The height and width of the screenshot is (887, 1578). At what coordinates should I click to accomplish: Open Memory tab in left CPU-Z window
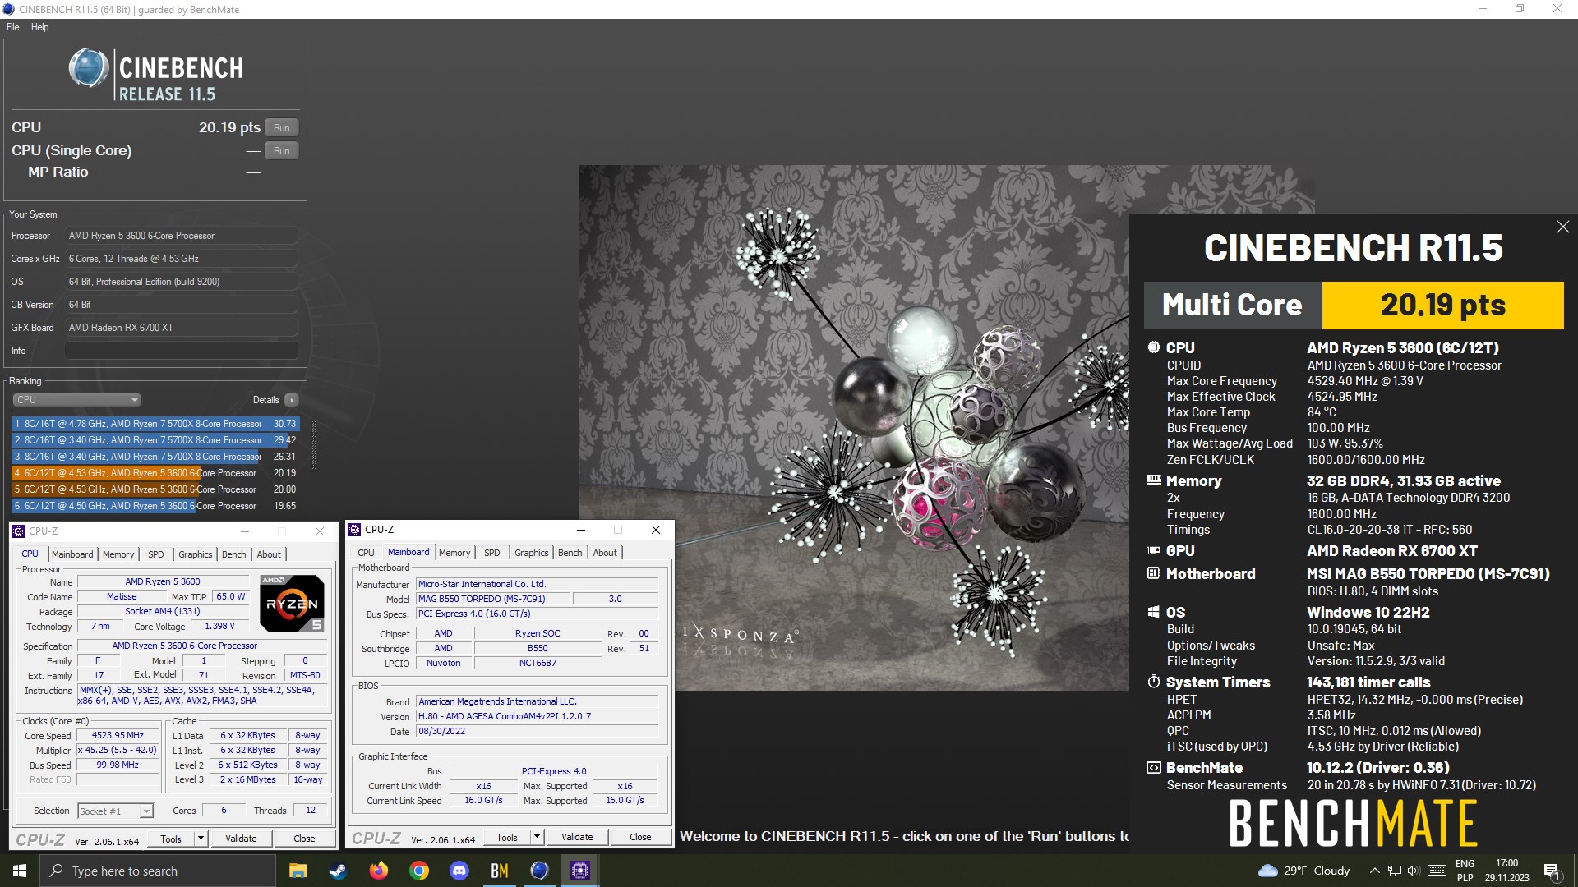[118, 554]
